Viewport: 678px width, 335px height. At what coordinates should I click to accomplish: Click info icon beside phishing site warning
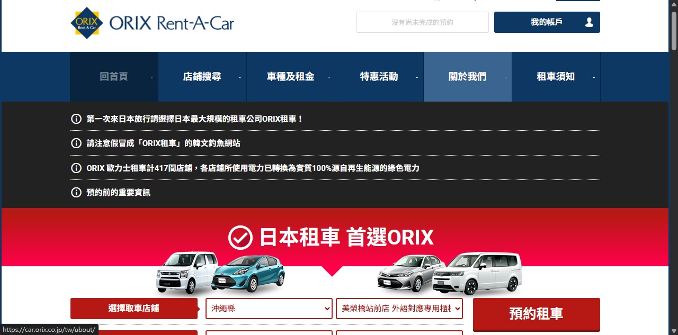(x=76, y=143)
